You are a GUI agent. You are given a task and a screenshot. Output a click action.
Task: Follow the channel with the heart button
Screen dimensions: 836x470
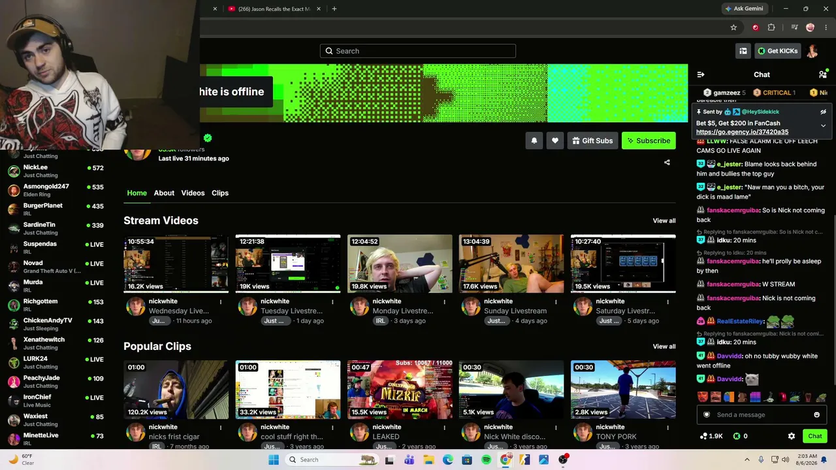555,140
